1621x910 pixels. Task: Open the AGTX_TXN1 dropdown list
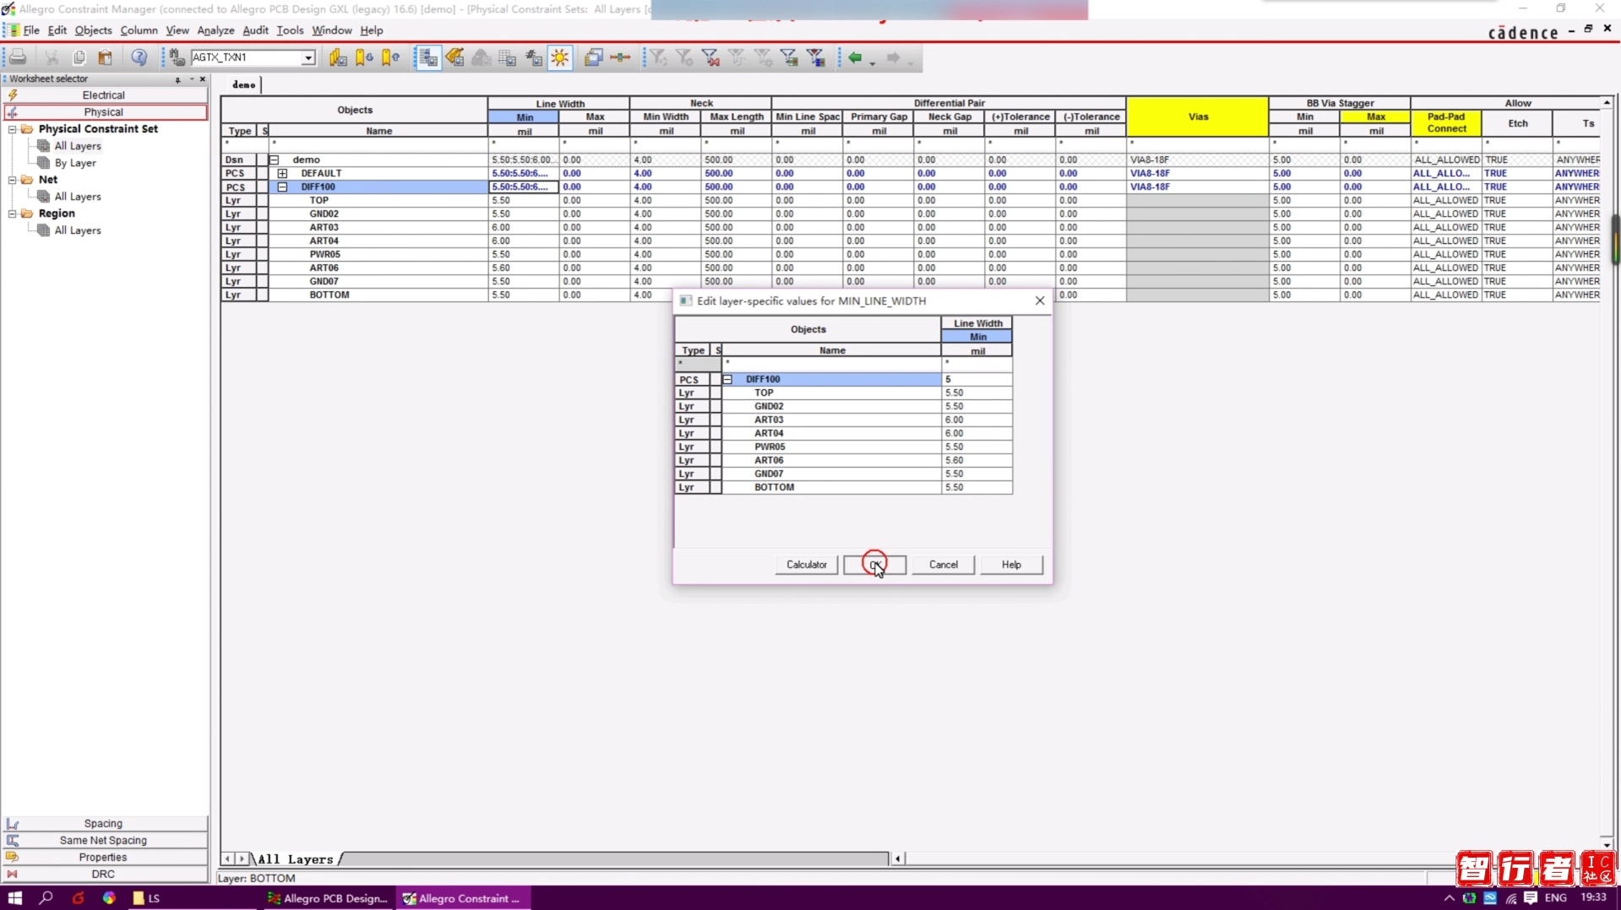tap(308, 57)
